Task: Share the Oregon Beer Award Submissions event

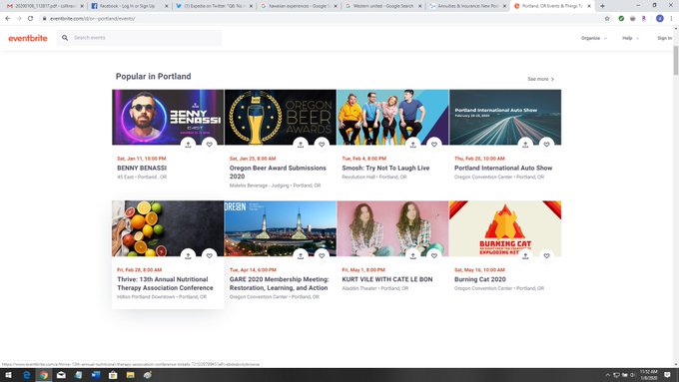Action: coord(301,145)
